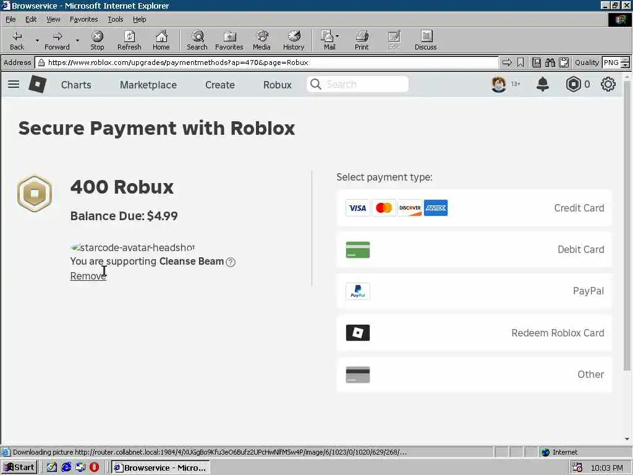Open the Media toolbar button
This screenshot has height=475, width=633.
coord(261,40)
